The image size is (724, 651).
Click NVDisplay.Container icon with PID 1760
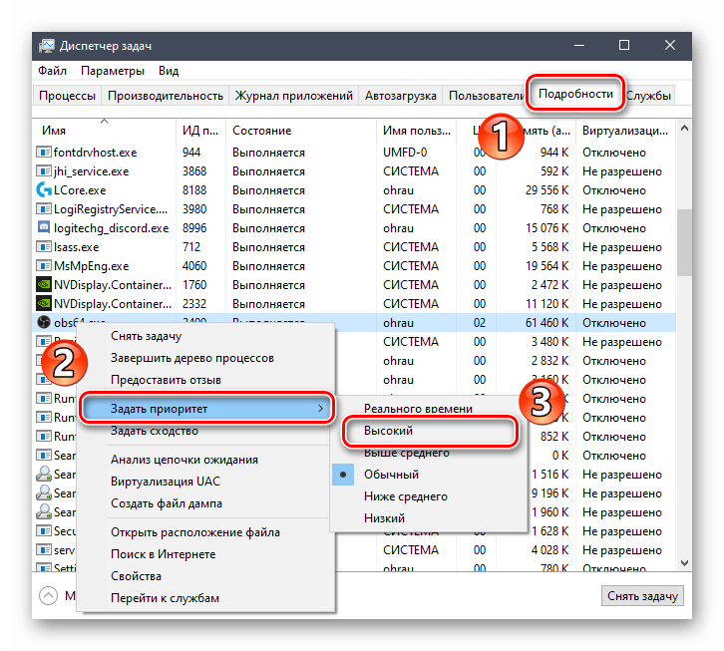[44, 285]
